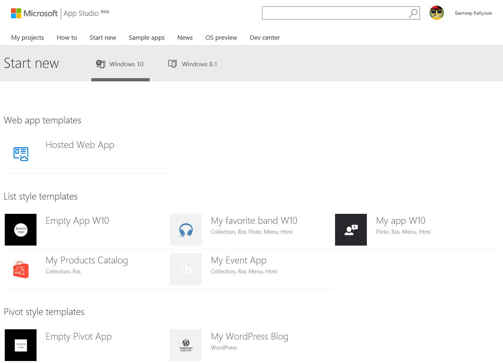Click the search magnifier icon
The image size is (503, 363).
coord(413,13)
